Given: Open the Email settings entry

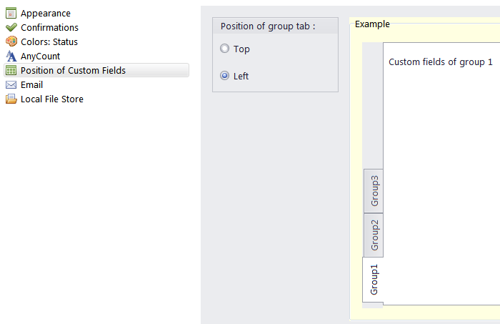Looking at the screenshot, I should pyautogui.click(x=31, y=84).
